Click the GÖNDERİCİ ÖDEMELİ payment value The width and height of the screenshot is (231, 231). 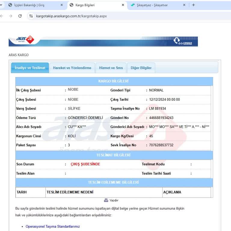[x=85, y=118]
